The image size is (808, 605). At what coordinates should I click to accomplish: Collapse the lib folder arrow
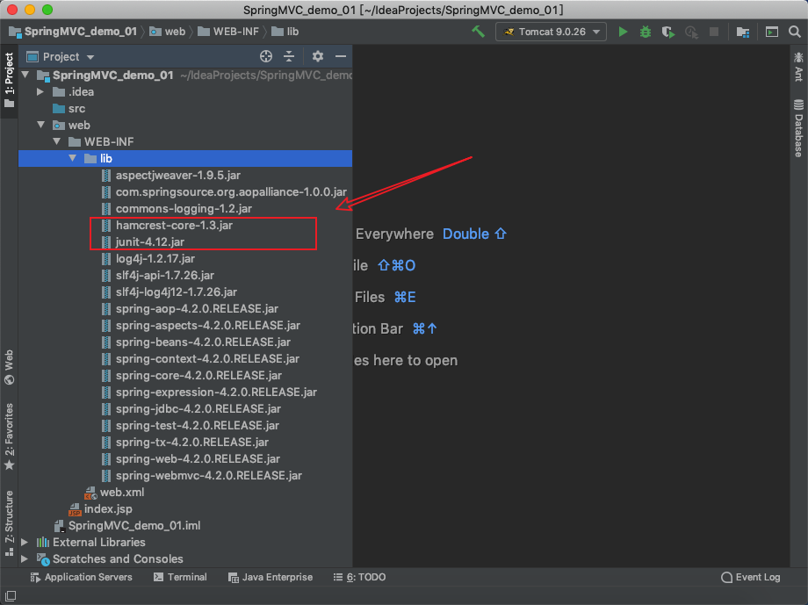pyautogui.click(x=73, y=158)
